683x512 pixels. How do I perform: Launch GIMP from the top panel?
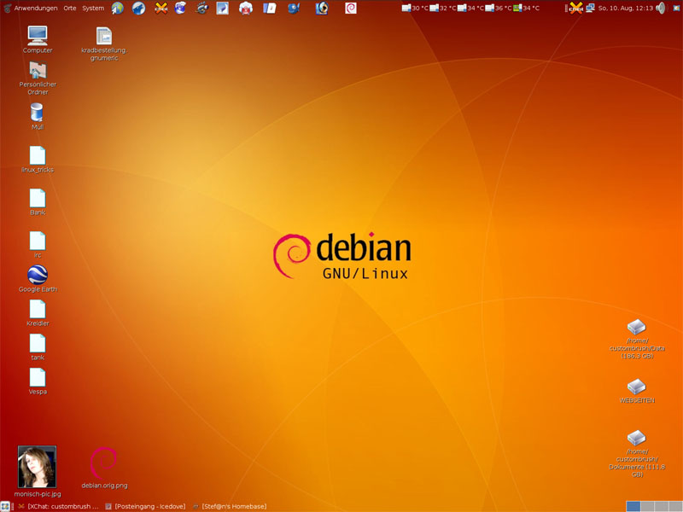coord(201,9)
